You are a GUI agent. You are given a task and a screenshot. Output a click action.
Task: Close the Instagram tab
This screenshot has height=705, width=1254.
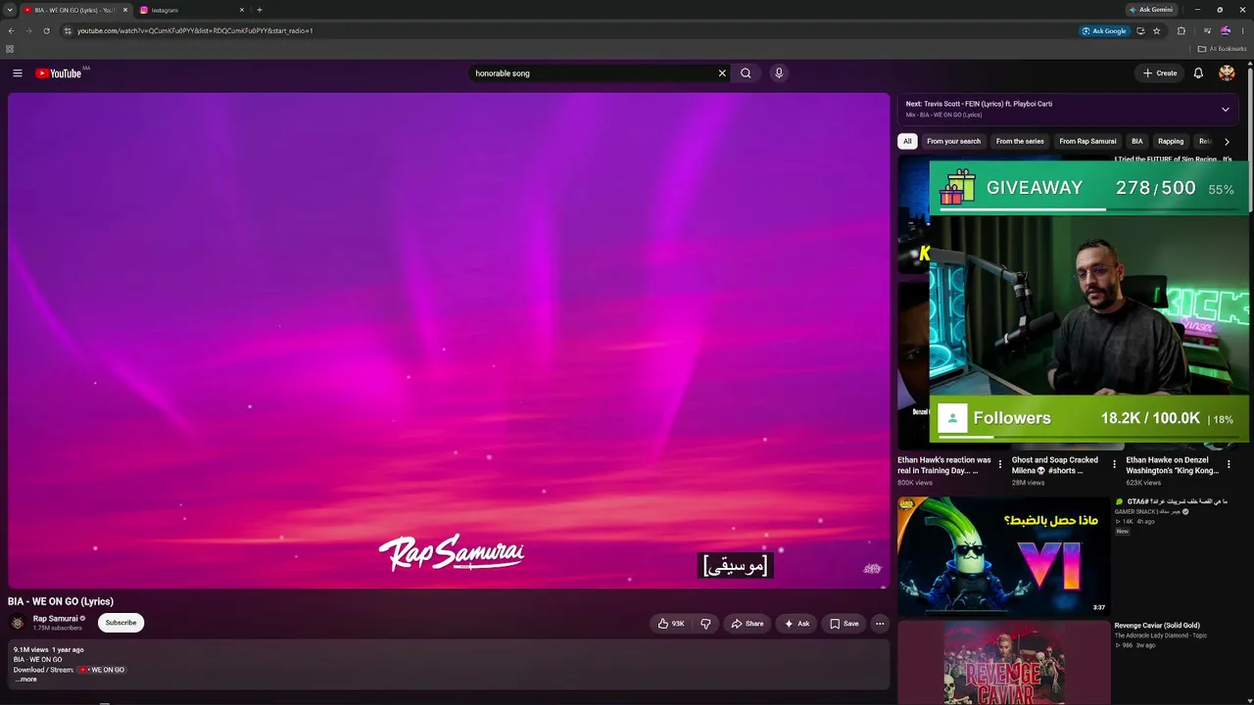coord(242,10)
